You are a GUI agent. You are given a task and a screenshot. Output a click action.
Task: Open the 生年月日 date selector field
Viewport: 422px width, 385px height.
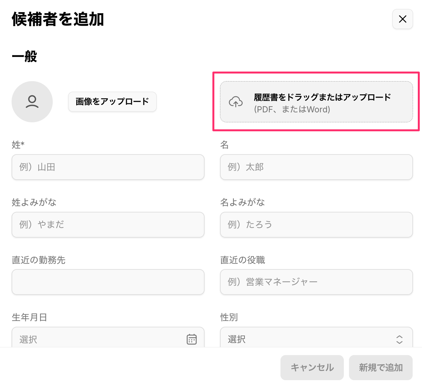[100, 339]
